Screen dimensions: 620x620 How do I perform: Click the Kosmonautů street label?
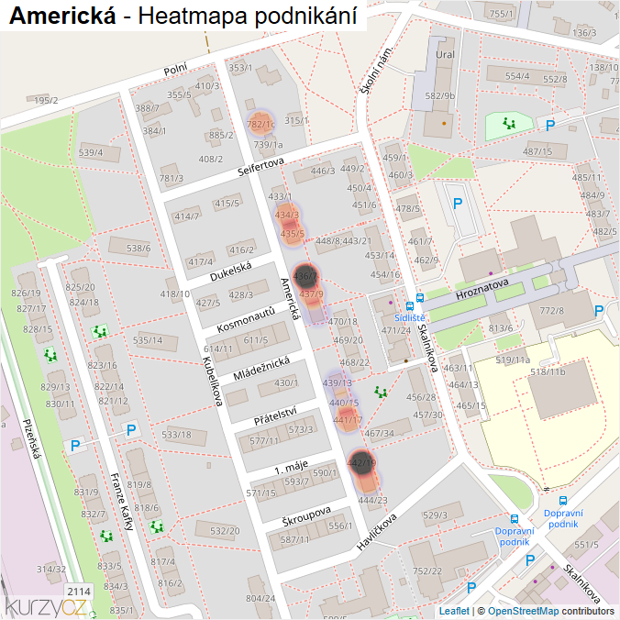tap(246, 320)
